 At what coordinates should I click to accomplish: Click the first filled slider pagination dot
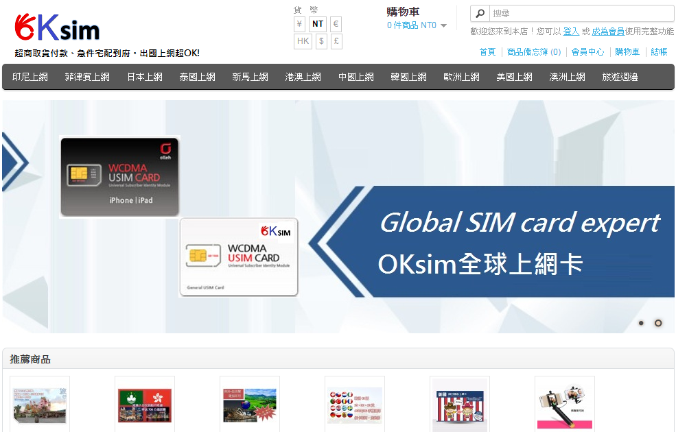(x=641, y=323)
